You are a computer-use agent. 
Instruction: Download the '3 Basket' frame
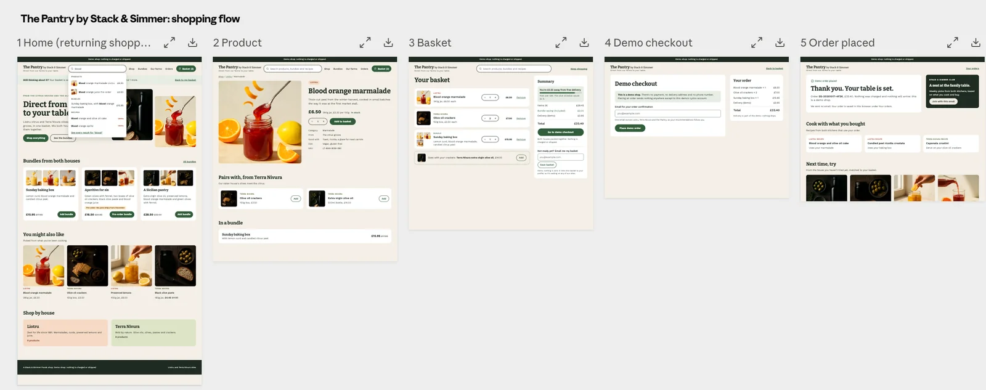(584, 43)
